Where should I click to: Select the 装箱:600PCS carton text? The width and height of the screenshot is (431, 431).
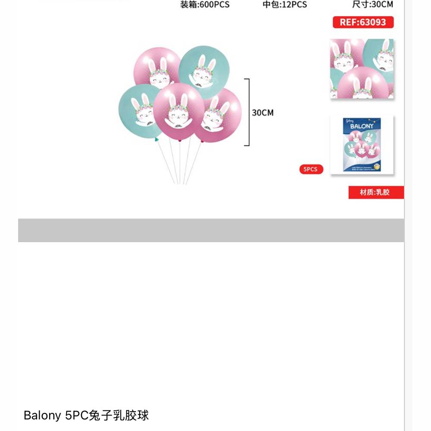(x=205, y=4)
